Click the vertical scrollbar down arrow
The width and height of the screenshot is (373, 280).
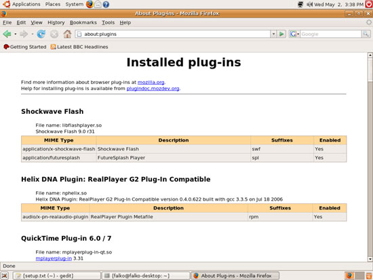coord(370,259)
